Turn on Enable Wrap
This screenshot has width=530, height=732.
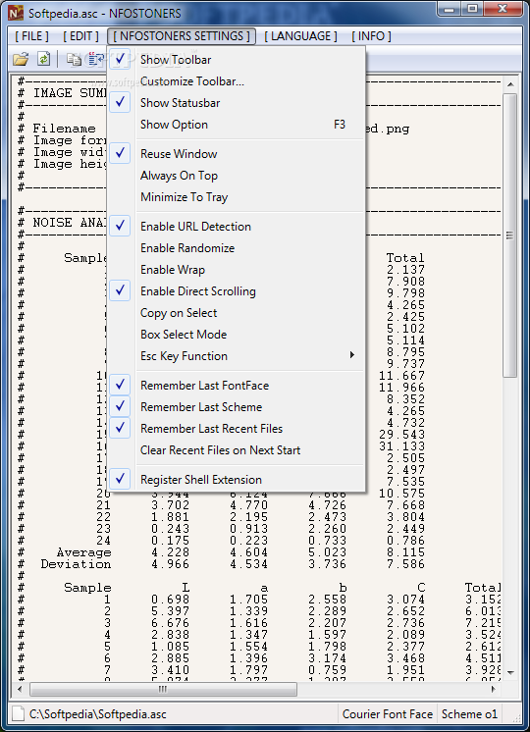point(237,270)
